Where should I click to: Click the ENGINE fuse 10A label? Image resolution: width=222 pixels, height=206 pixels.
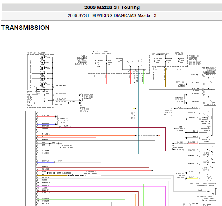coord(100,63)
